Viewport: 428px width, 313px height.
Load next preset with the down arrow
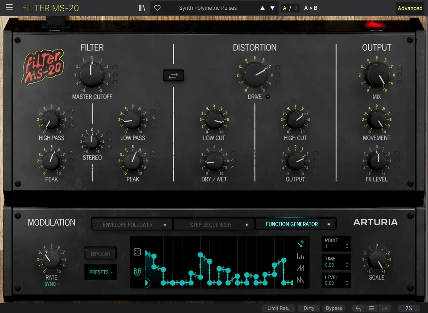click(x=272, y=8)
